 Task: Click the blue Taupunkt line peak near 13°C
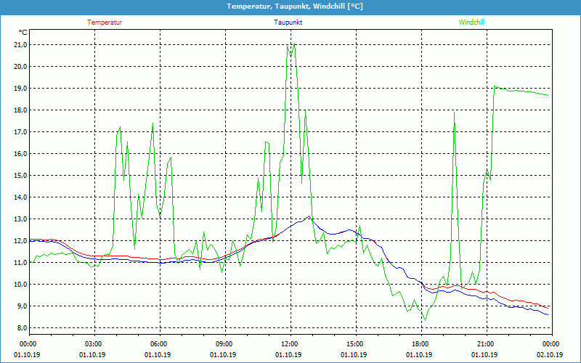pos(309,216)
